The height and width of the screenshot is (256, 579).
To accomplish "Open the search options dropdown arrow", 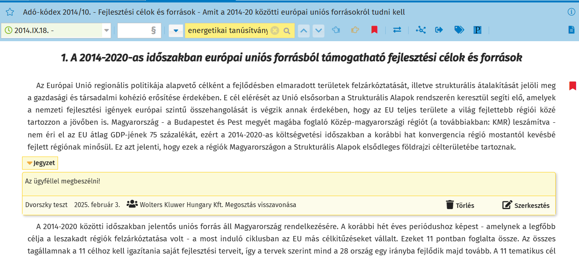I will [176, 31].
